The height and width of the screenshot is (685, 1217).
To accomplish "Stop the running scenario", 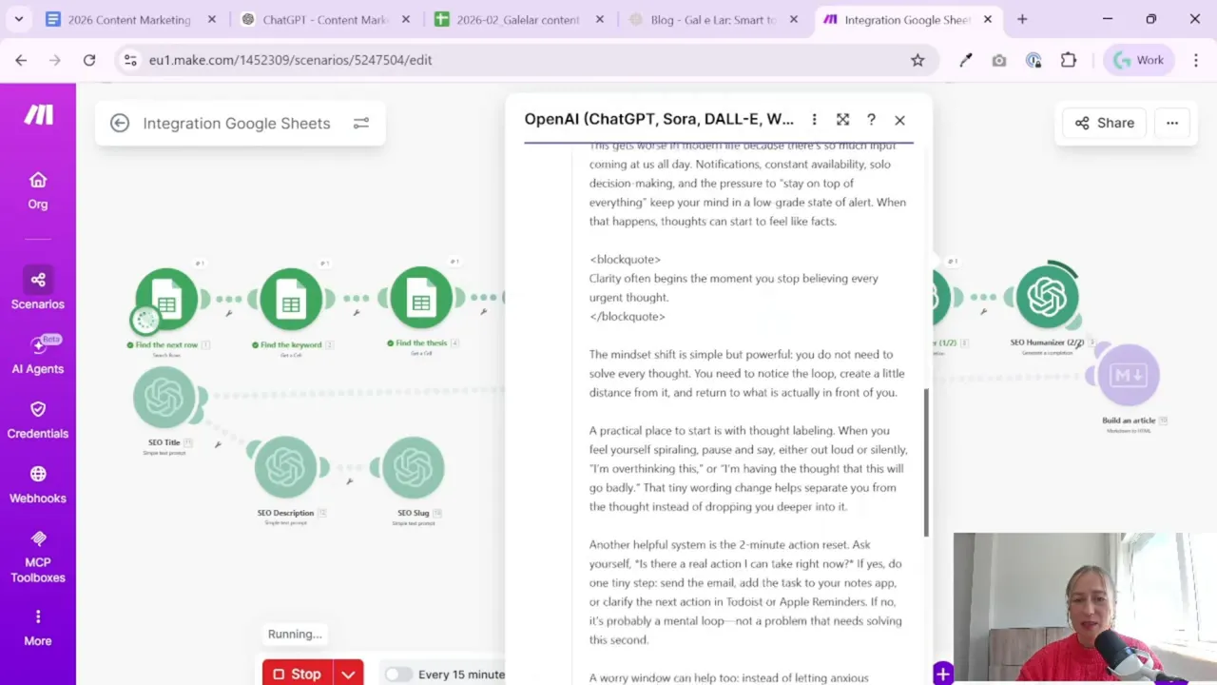I will pyautogui.click(x=297, y=674).
